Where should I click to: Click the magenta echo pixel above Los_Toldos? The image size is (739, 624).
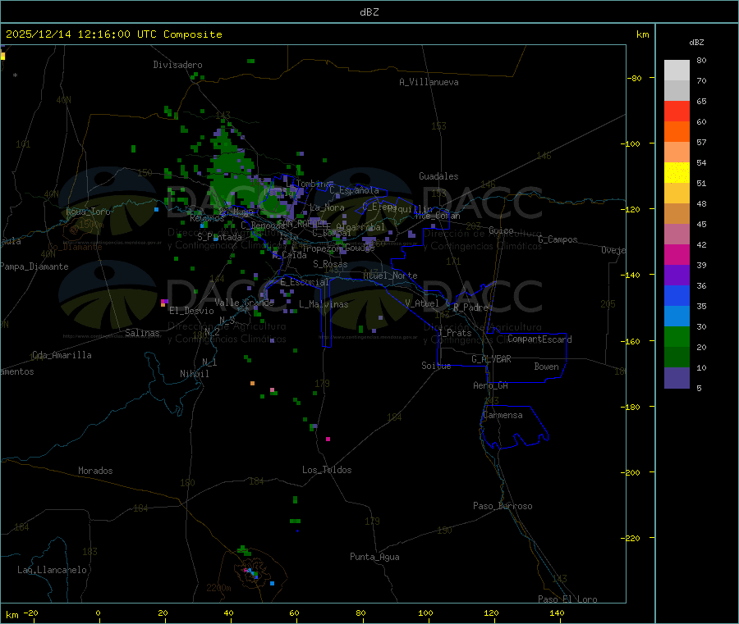click(328, 439)
